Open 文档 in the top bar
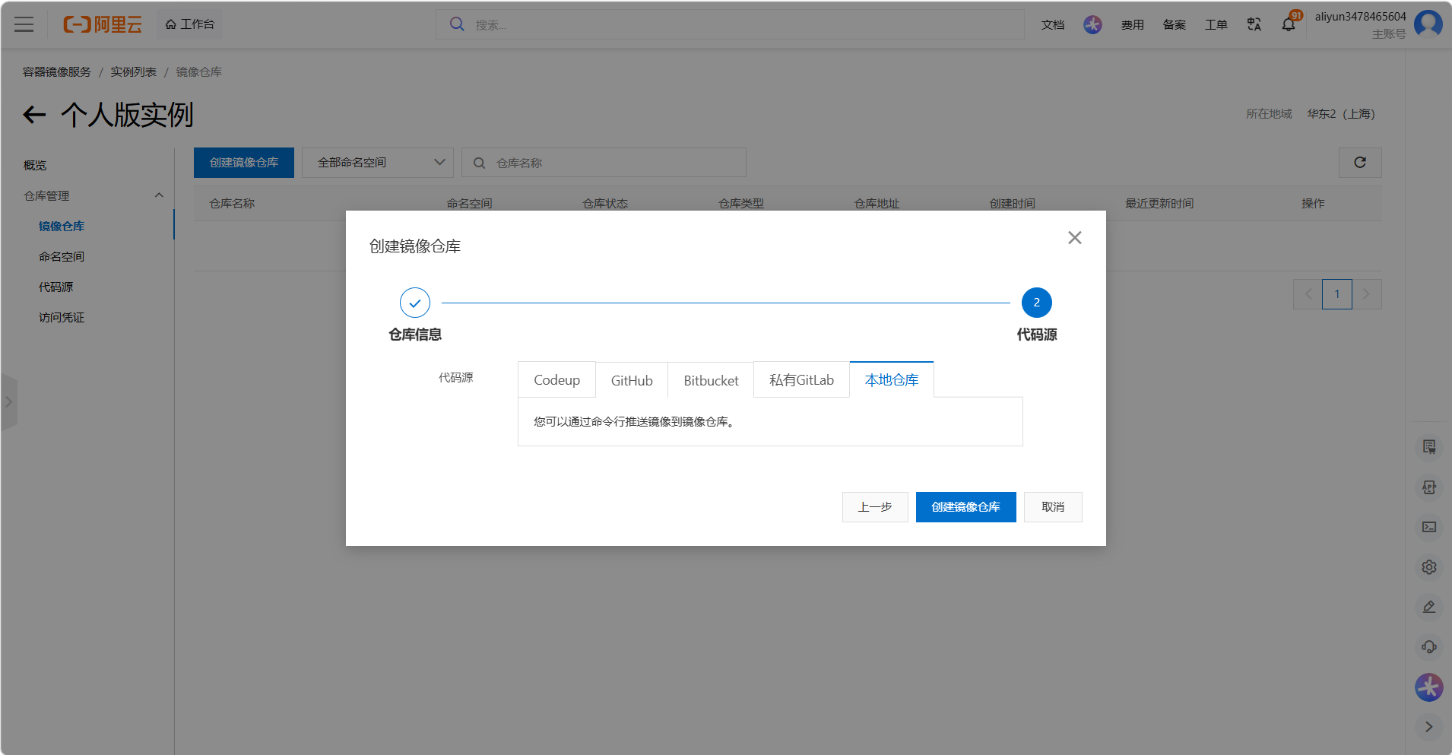Screen dimensions: 1452x755 click(1053, 24)
